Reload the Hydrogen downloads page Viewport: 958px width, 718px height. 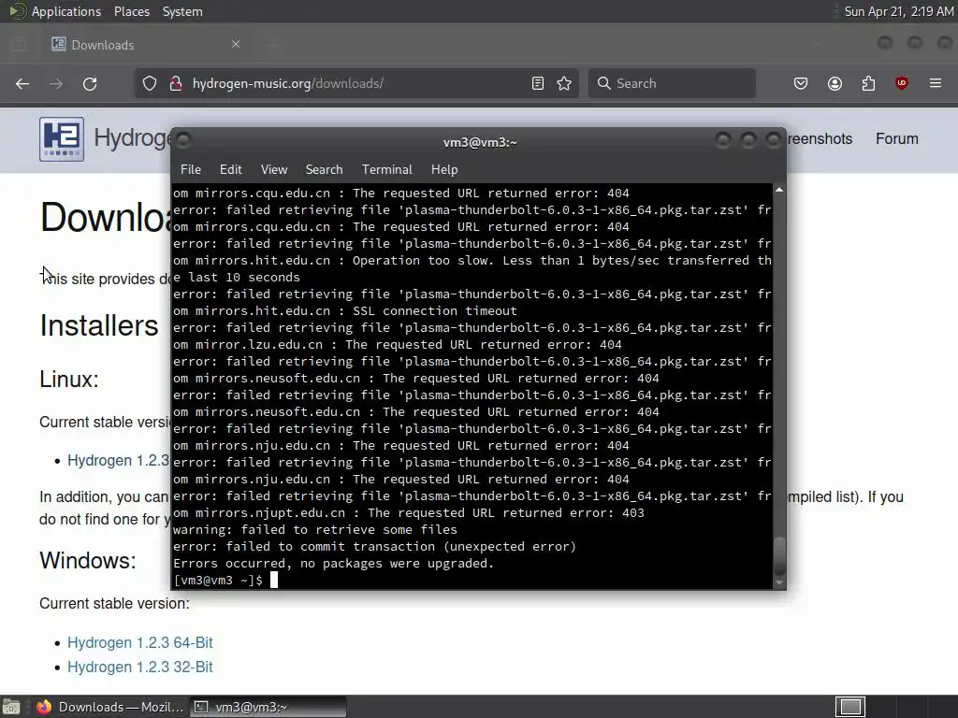tap(90, 83)
